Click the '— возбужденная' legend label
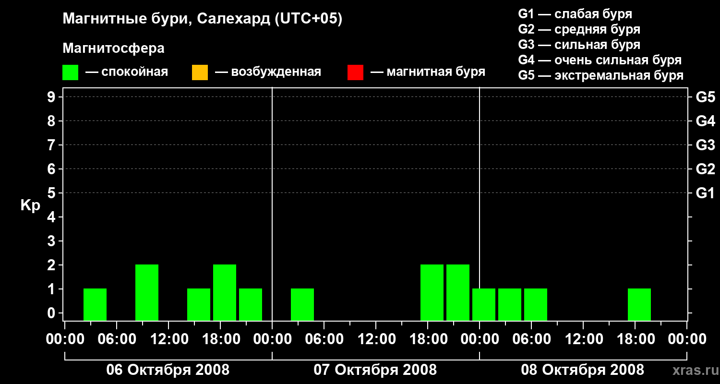 click(x=268, y=72)
